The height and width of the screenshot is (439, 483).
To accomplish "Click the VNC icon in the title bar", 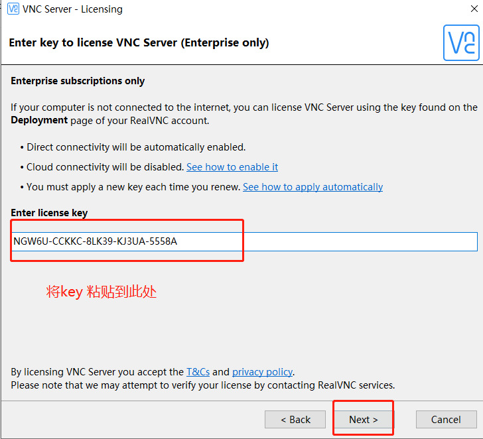I will pos(13,9).
